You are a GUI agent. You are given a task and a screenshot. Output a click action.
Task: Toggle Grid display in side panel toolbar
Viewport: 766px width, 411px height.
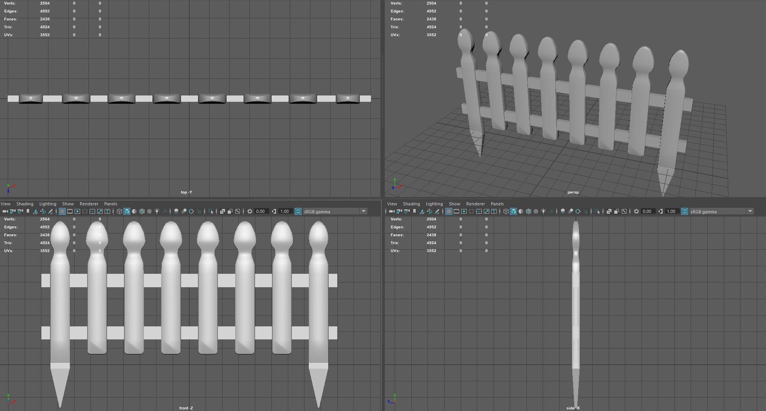point(448,211)
